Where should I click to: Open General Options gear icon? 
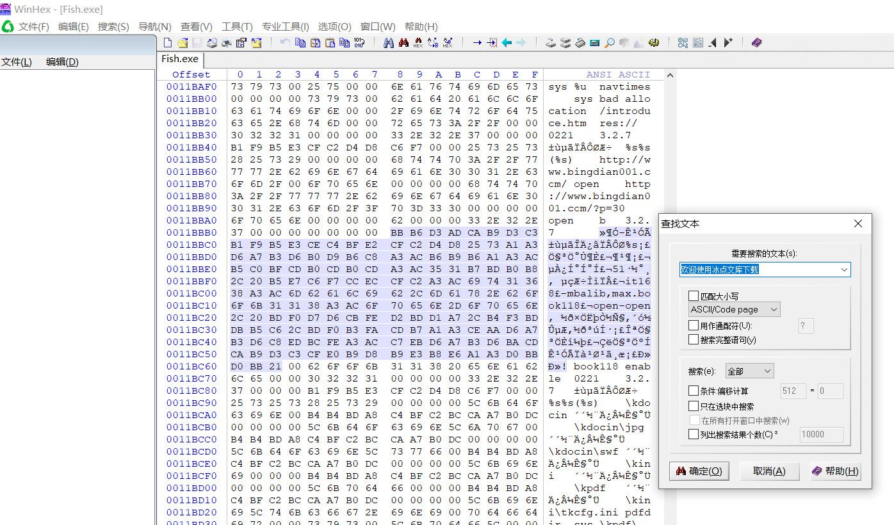pyautogui.click(x=653, y=43)
